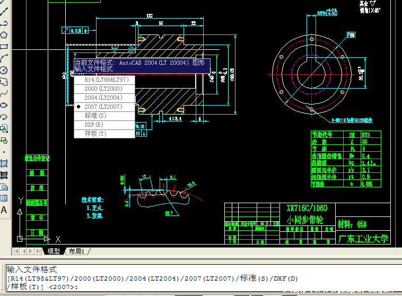Viewport: 402px width, 296px height.
Task: Open the Hatch tool
Action: 4,163
